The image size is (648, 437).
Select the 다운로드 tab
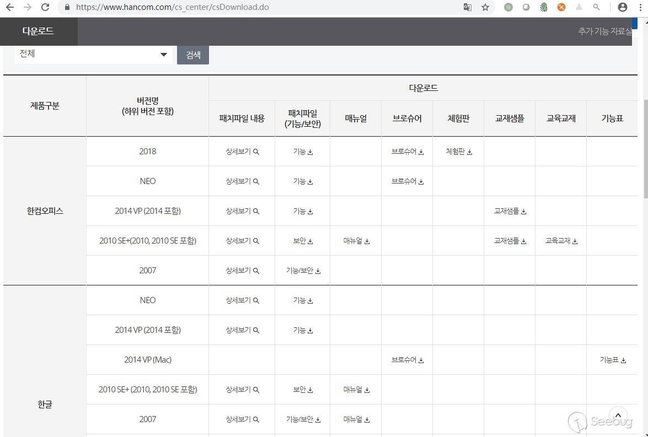[38, 31]
